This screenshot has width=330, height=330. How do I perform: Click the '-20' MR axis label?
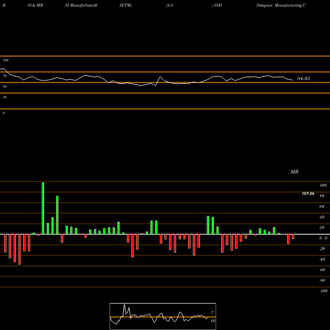click(322, 249)
